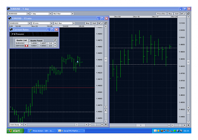This screenshot has width=198, height=140.
Task: Click EUR/USD ask price 1.4937
Action: (43, 43)
